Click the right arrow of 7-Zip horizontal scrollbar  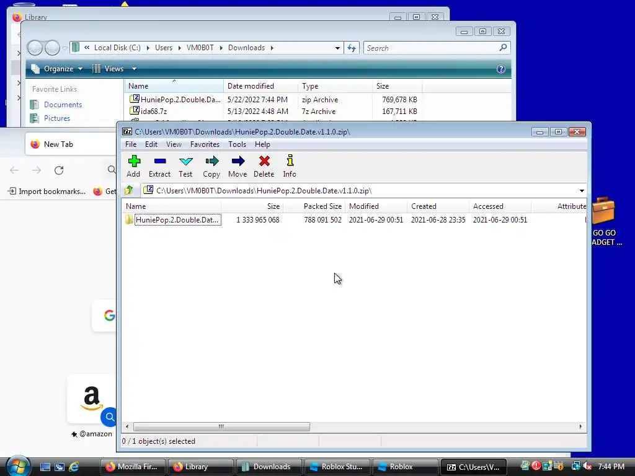580,426
